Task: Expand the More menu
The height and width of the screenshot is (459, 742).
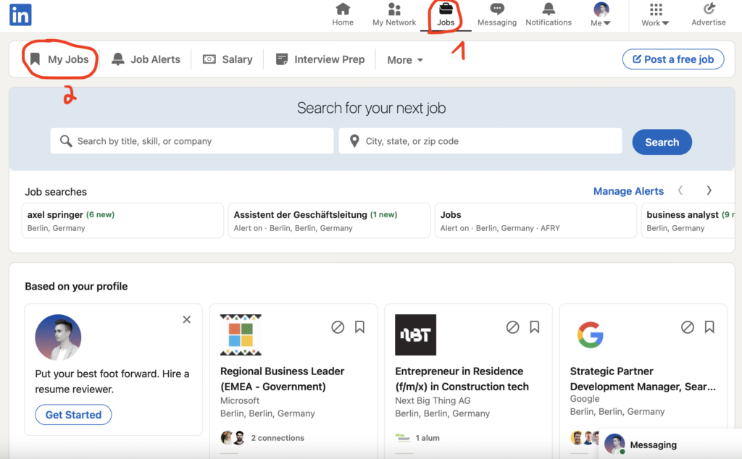Action: [x=404, y=59]
